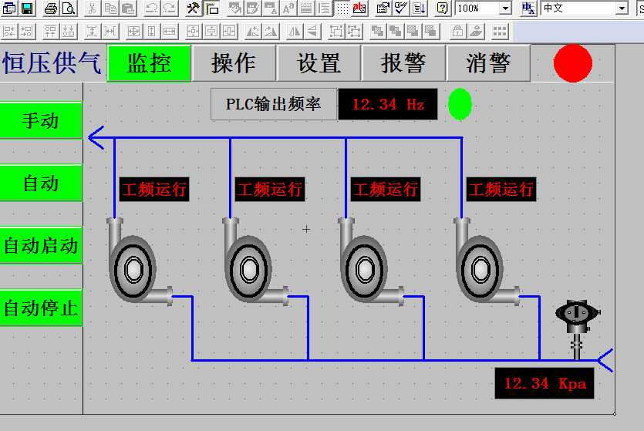The width and height of the screenshot is (644, 431).
Task: Select 自动 automatic mode button
Action: tap(41, 184)
